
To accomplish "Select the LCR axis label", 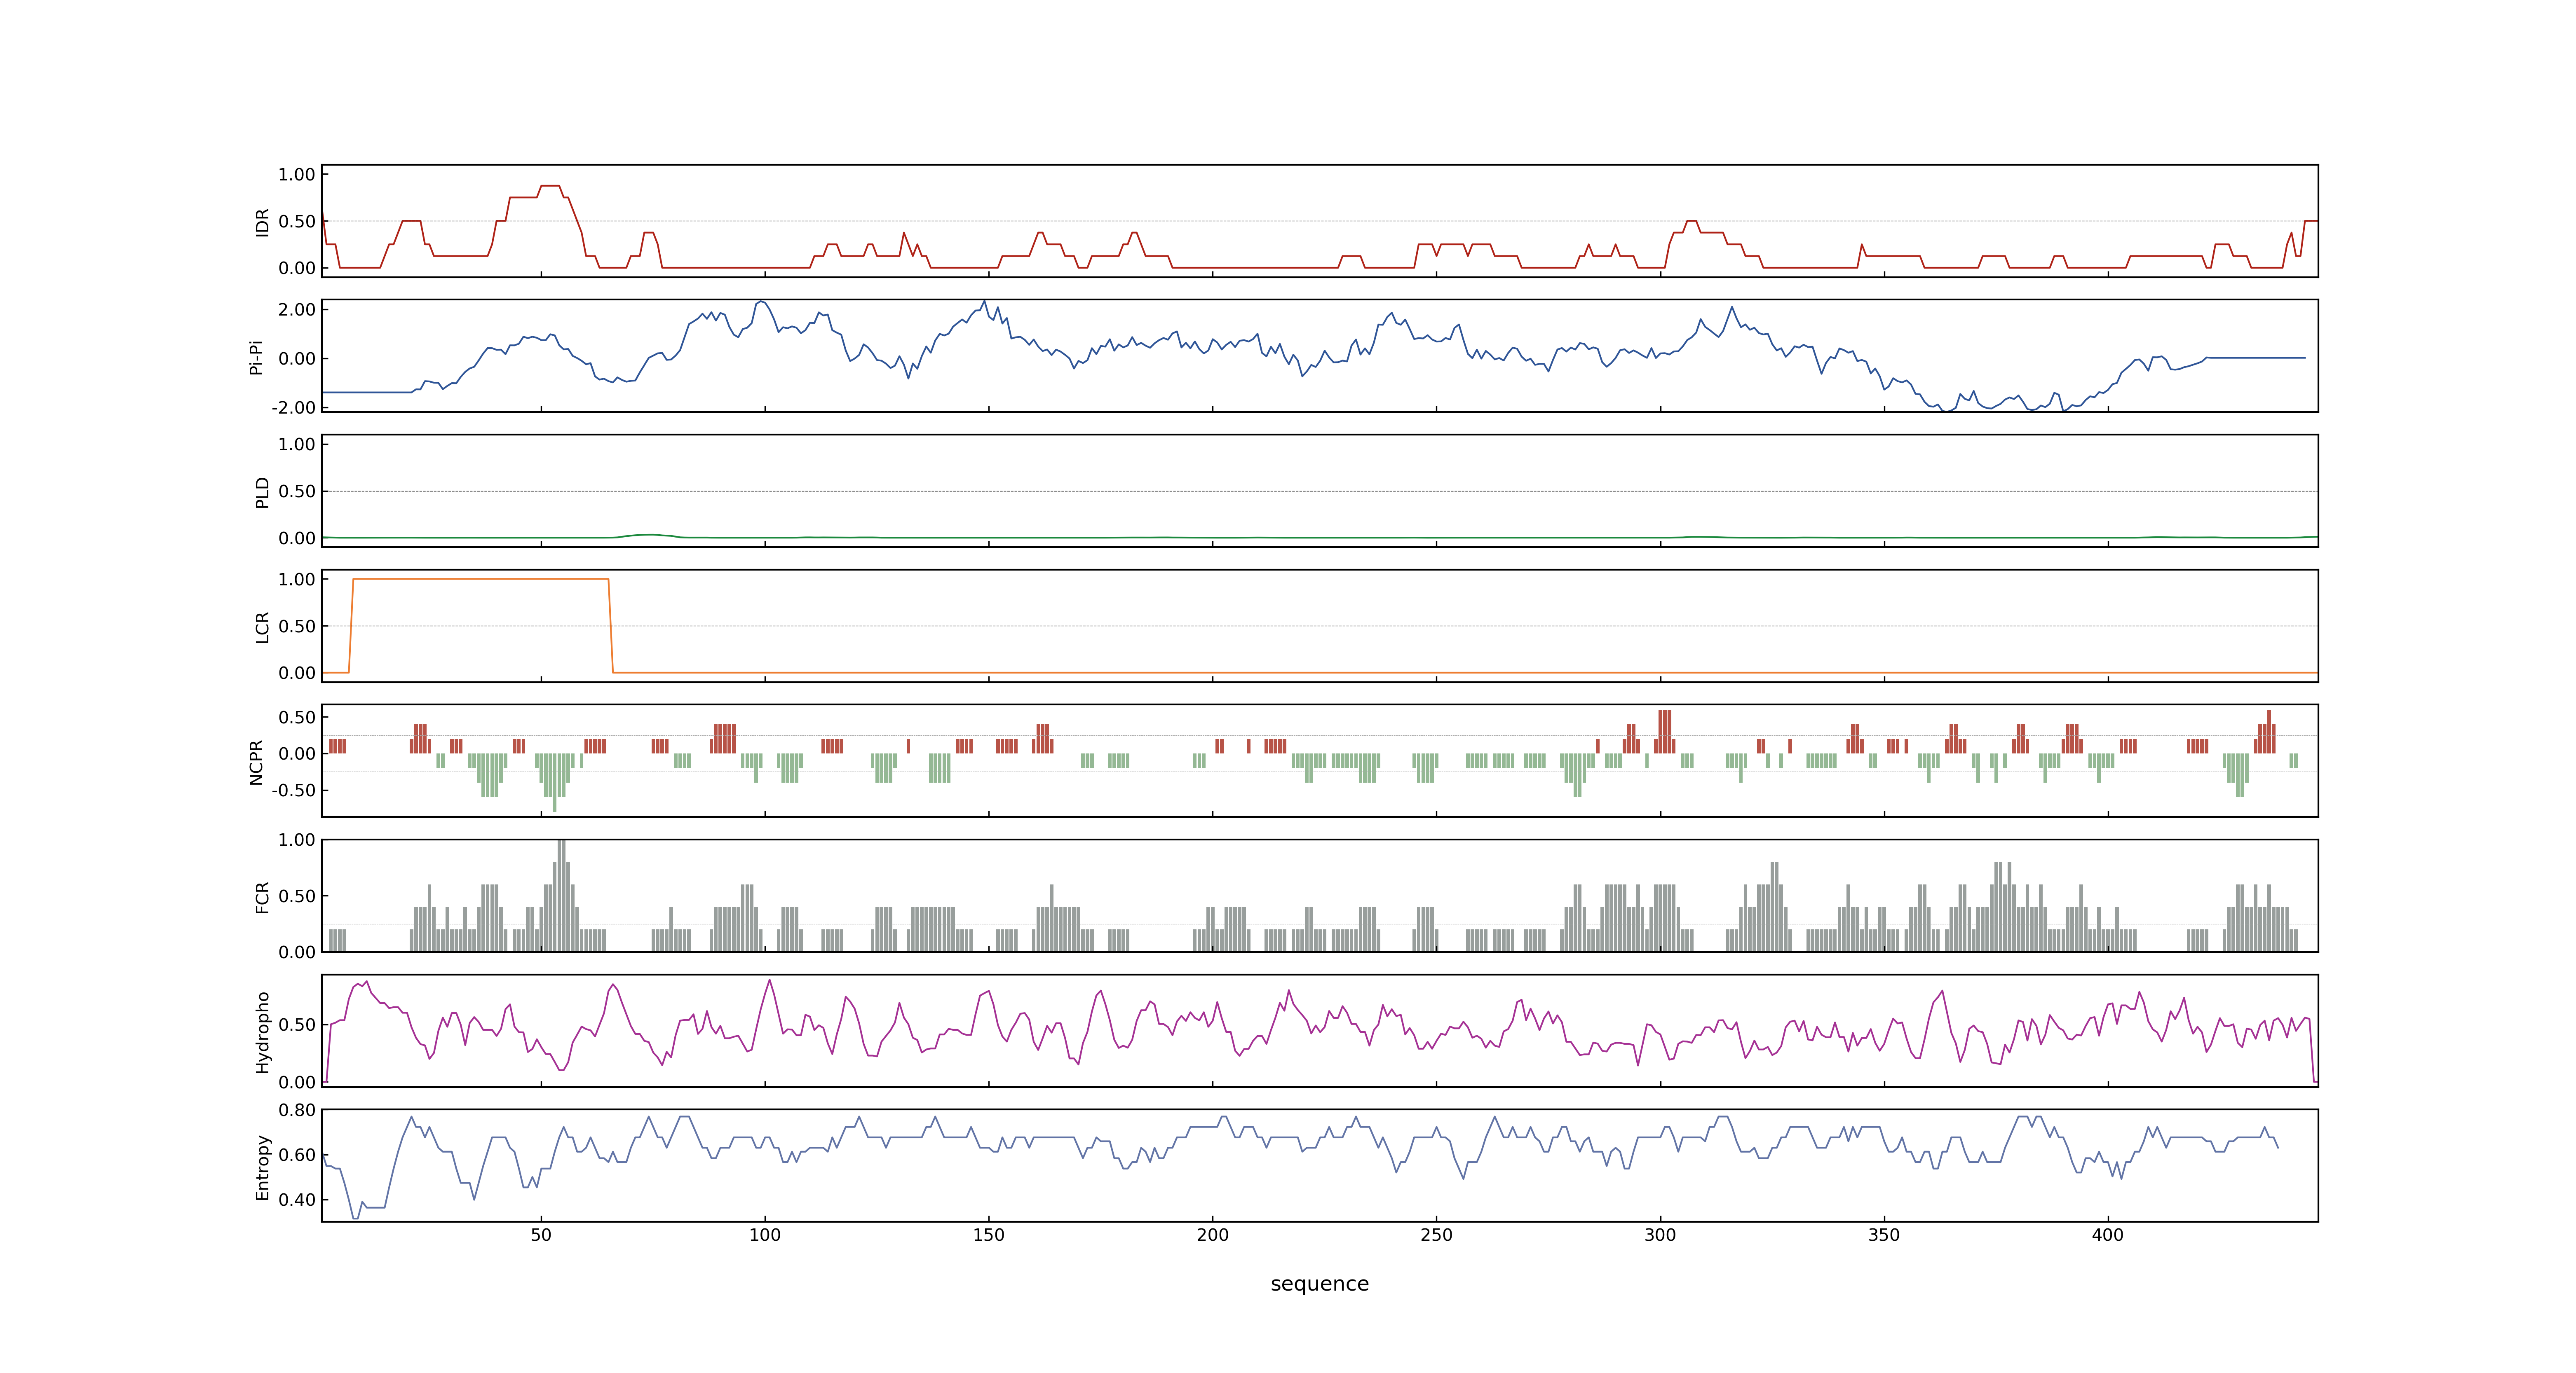I will (x=262, y=627).
